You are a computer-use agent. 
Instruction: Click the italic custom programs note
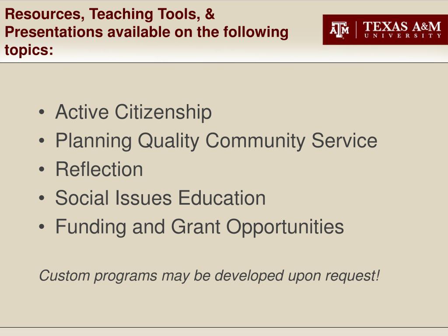click(210, 276)
